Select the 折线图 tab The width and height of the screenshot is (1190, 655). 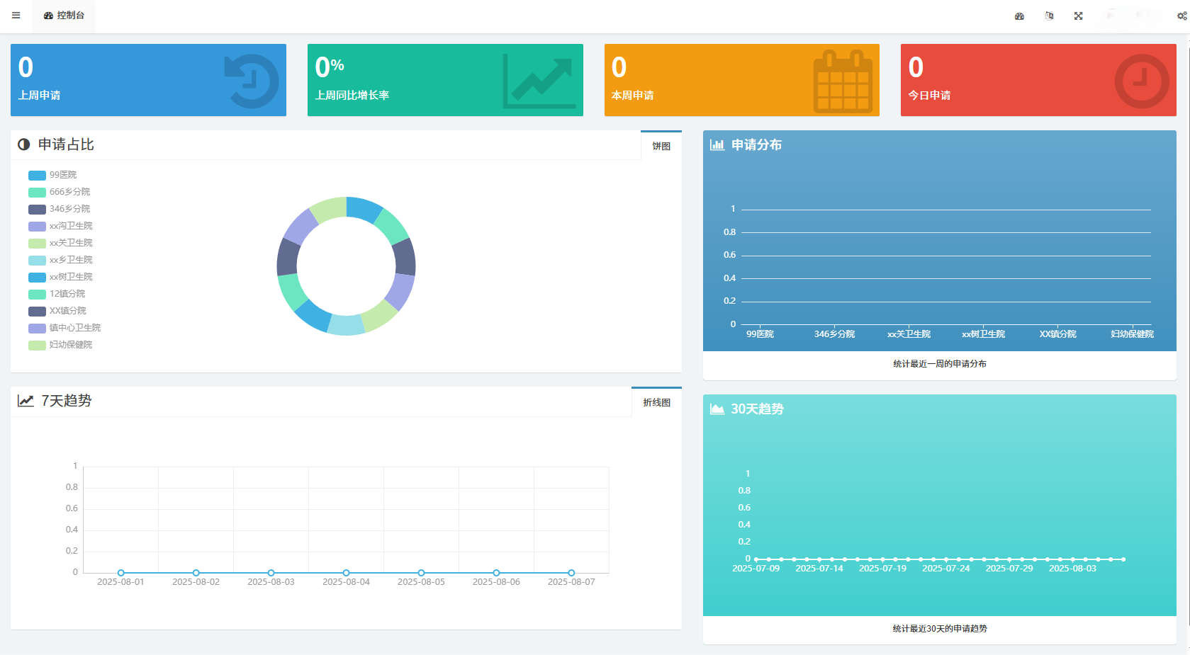tap(656, 402)
